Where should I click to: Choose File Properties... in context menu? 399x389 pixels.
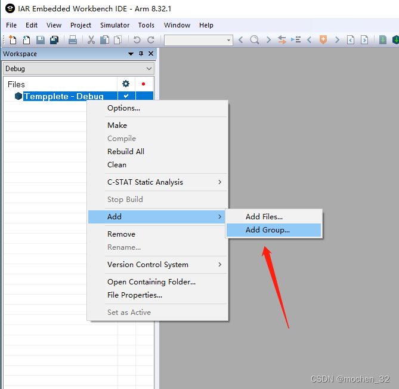[157, 295]
